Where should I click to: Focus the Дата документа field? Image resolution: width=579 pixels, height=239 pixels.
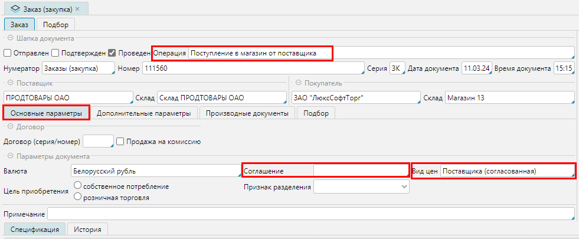point(476,68)
